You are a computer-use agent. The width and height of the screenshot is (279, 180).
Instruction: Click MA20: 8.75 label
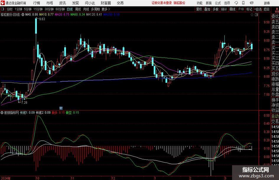pyautogui.click(x=62, y=14)
